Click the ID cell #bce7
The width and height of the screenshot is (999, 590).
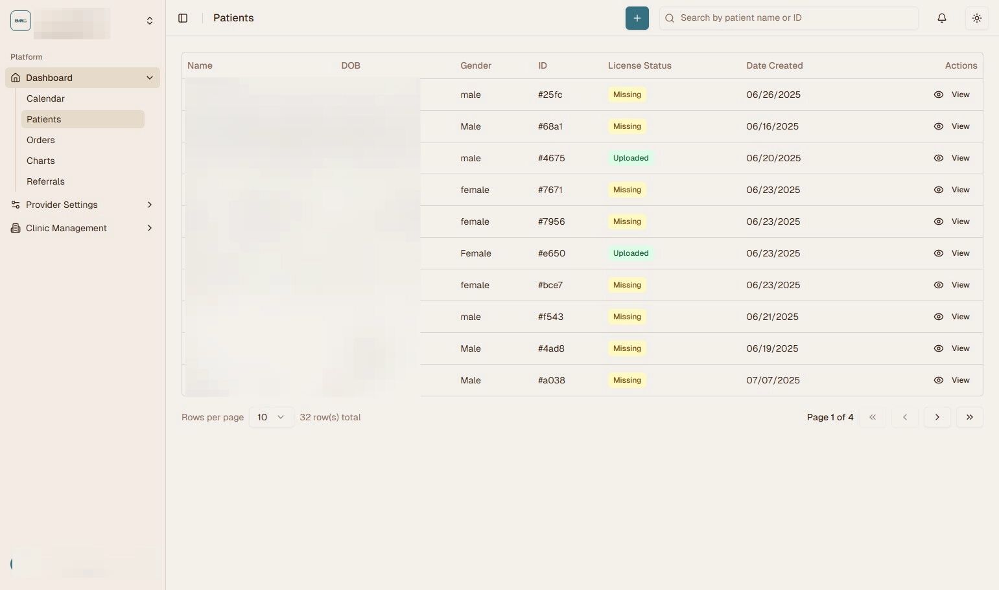[x=550, y=285]
